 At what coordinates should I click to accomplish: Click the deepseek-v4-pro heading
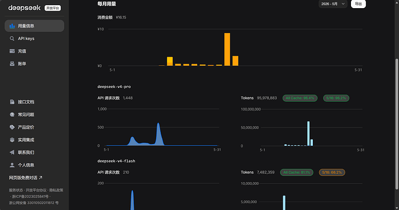pos(114,87)
